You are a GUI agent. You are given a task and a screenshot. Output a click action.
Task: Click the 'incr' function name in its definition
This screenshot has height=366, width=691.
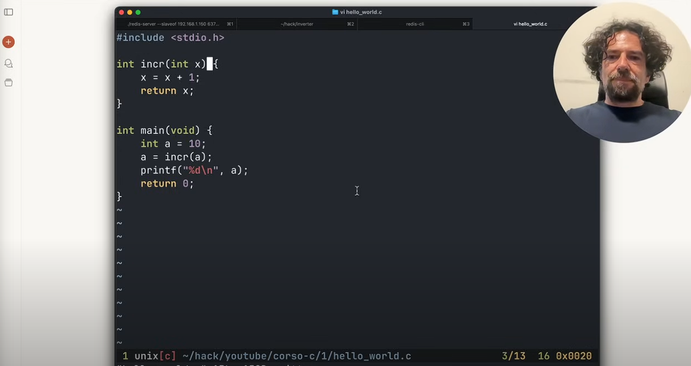(x=153, y=64)
